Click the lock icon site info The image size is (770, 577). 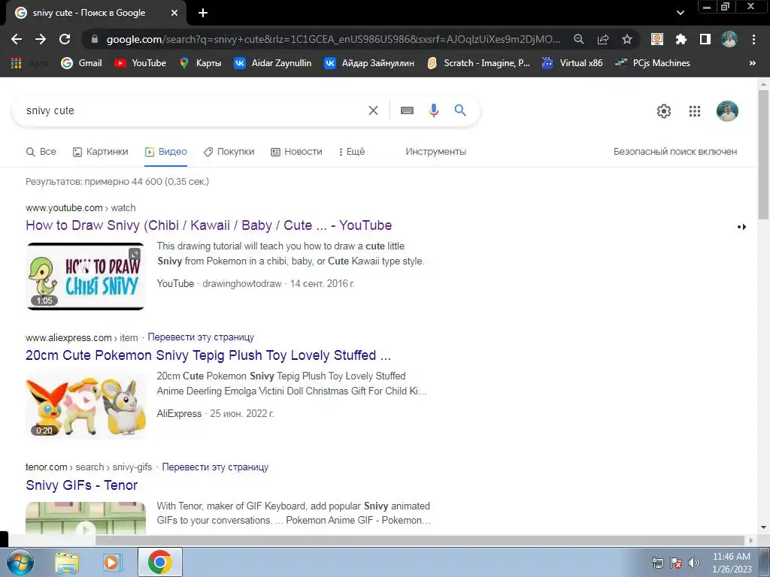click(95, 39)
